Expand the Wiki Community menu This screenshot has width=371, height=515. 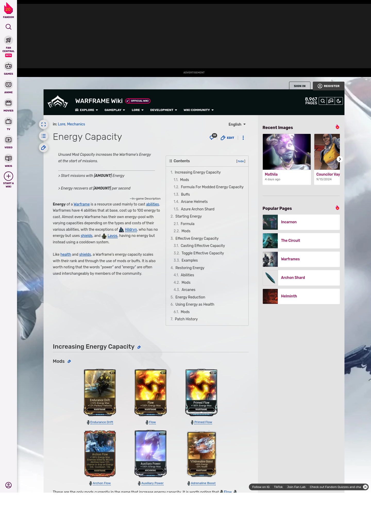pos(199,110)
